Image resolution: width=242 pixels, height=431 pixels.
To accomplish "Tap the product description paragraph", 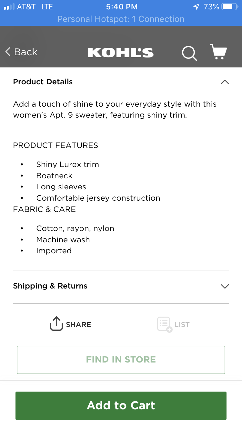I will [115, 110].
